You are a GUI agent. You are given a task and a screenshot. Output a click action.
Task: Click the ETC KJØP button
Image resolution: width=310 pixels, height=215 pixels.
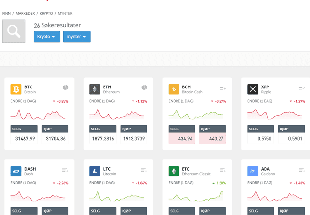213,211
